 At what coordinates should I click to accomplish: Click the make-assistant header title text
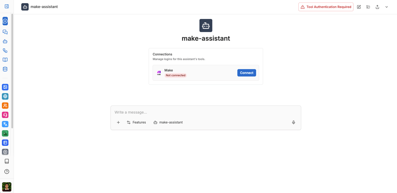(44, 7)
